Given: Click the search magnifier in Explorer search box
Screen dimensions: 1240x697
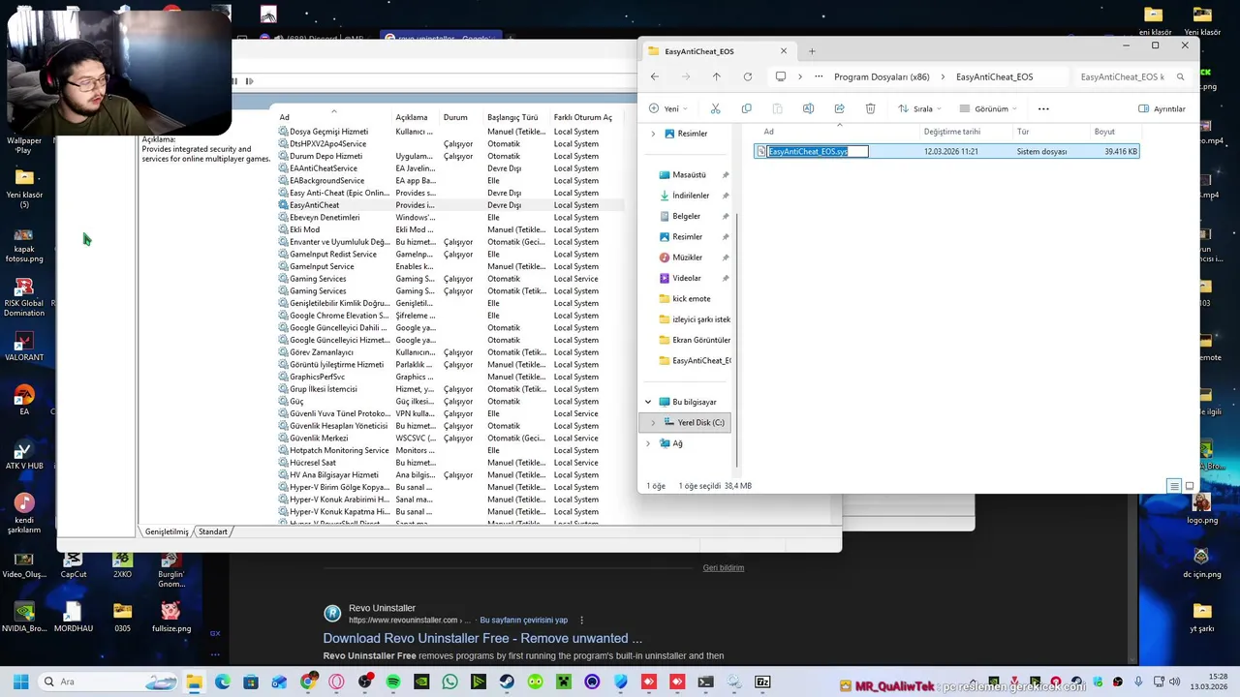Looking at the screenshot, I should tap(1180, 76).
